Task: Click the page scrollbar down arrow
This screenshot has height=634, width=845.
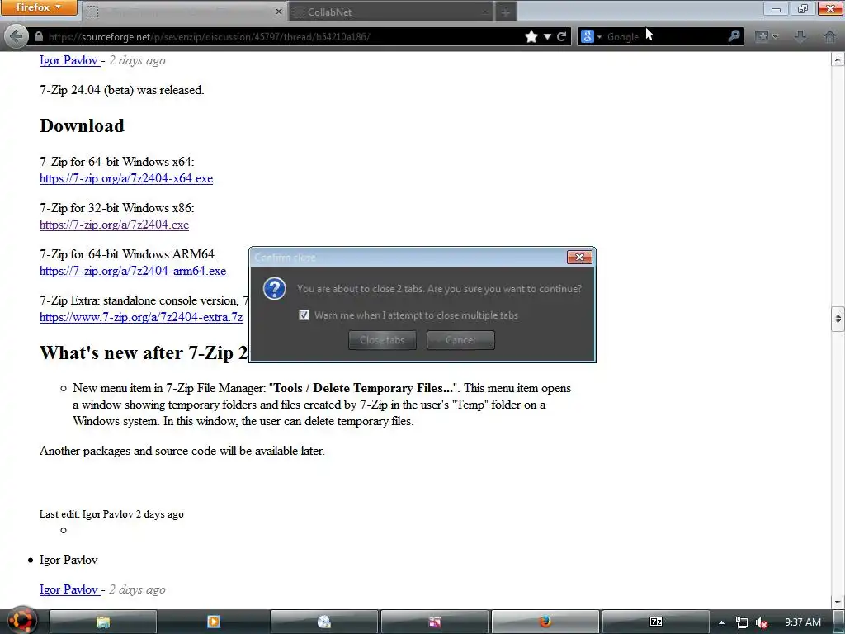Action: [x=838, y=602]
